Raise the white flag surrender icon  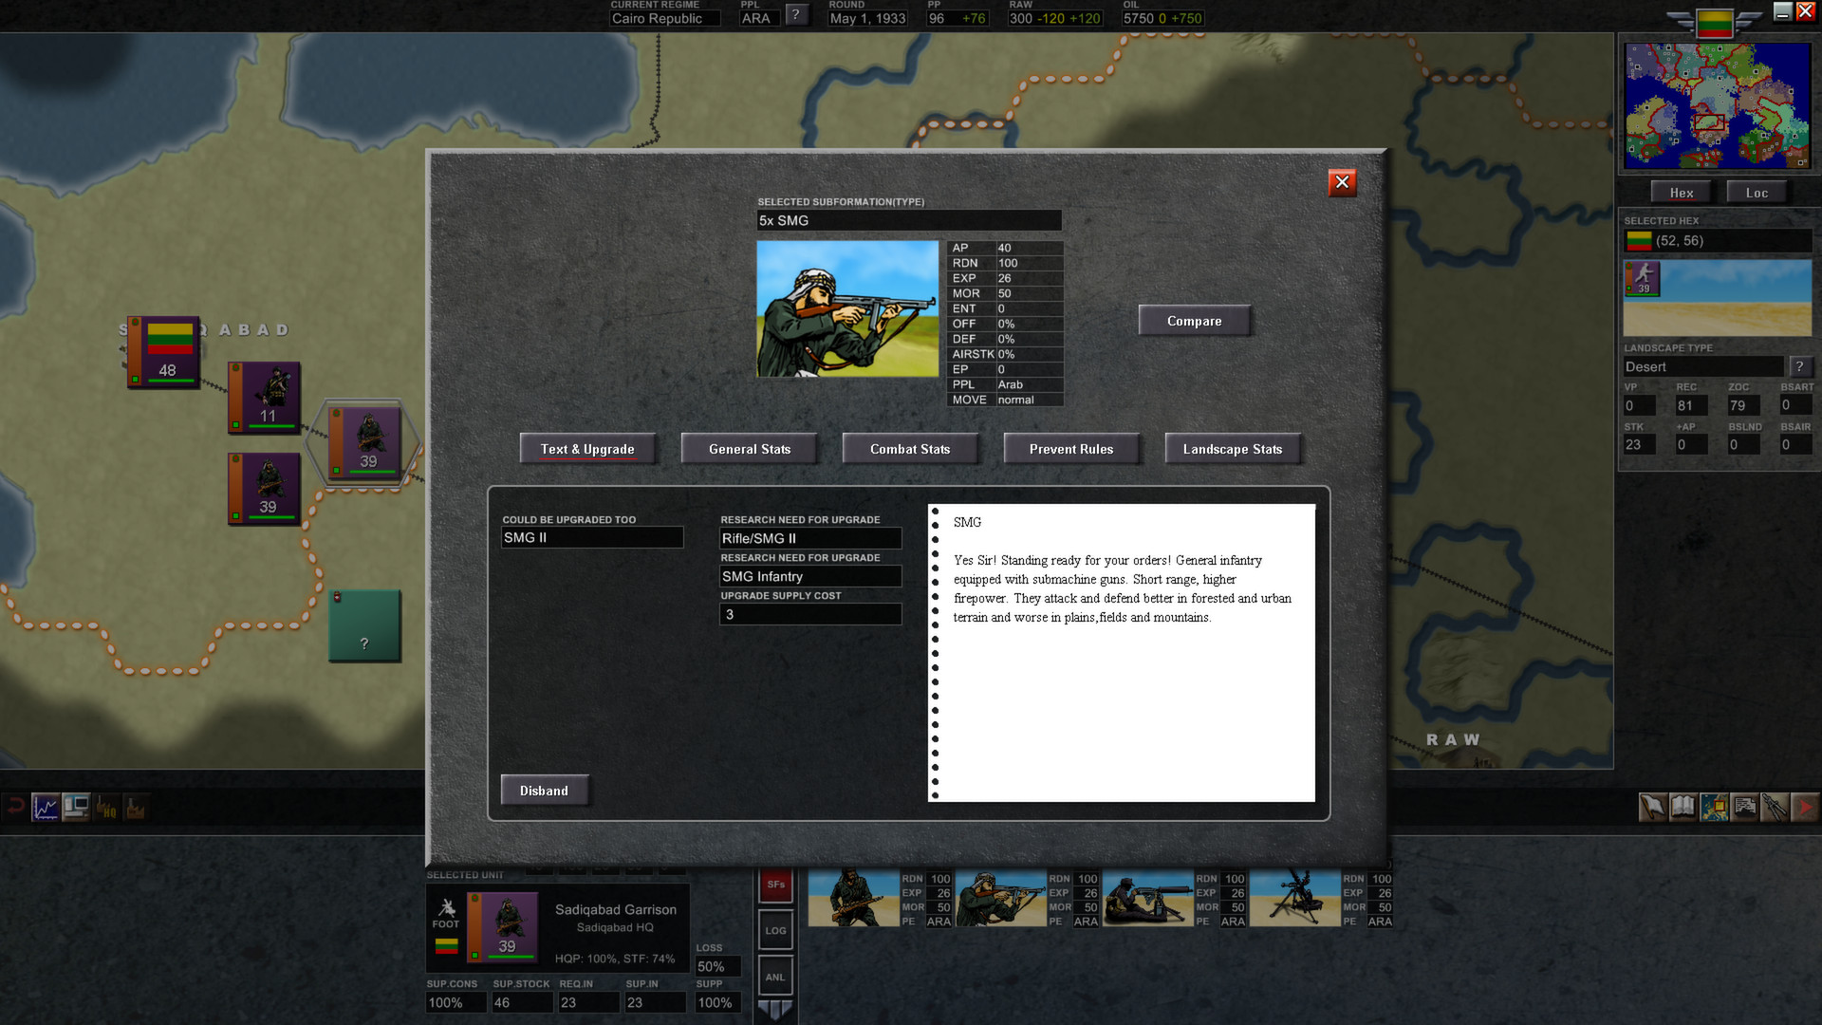click(x=1651, y=808)
